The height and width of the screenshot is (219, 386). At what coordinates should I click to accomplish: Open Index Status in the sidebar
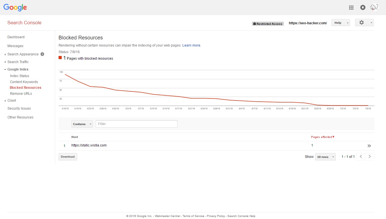point(19,76)
